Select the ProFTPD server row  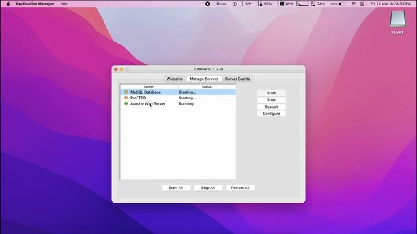178,98
